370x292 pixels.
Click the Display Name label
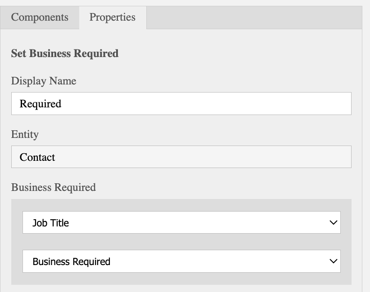[44, 81]
